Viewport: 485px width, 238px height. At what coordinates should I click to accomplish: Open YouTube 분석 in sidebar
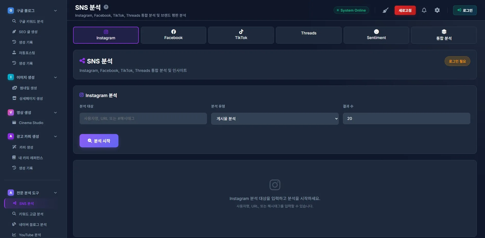coord(32,235)
